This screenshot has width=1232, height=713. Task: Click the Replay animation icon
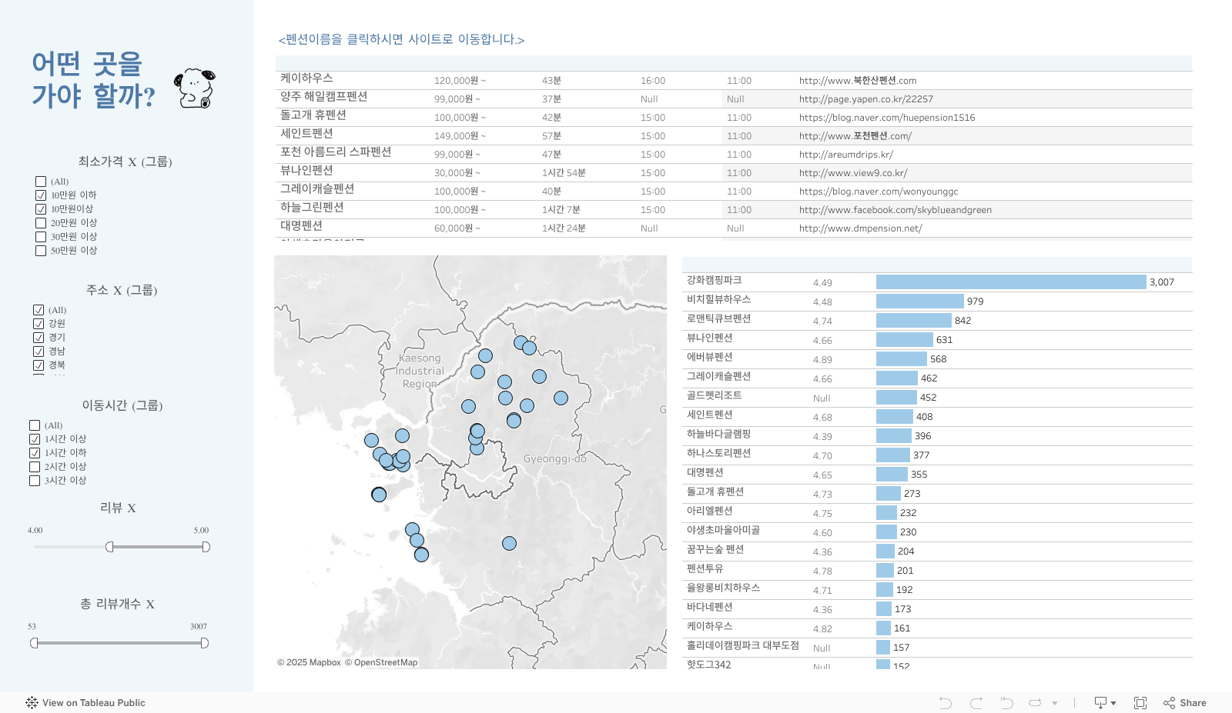(1036, 703)
